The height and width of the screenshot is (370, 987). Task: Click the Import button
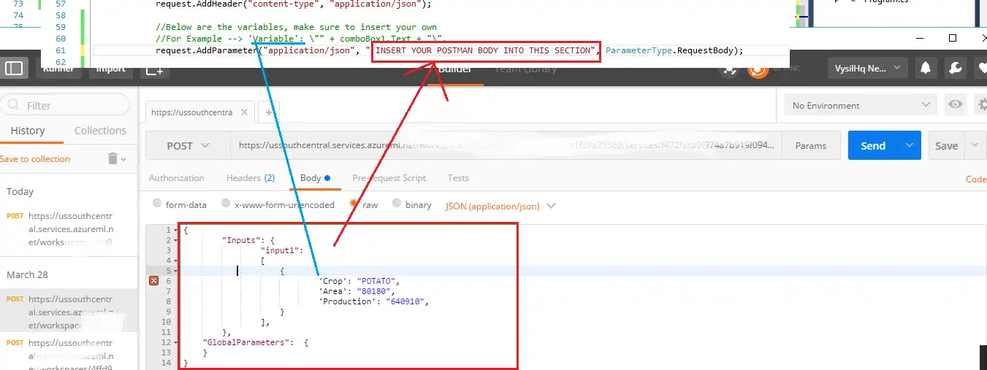point(111,69)
